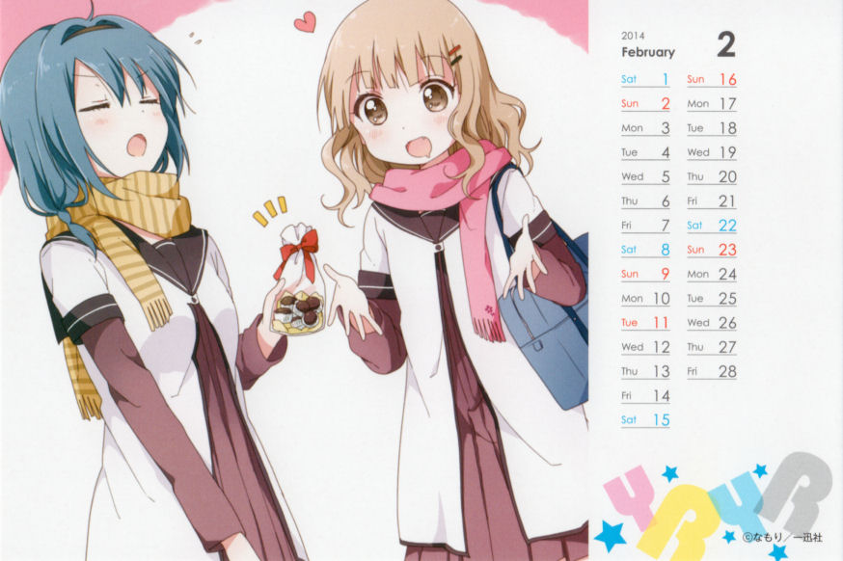Screen dimensions: 843x561
Task: Select Mon 17 date row
Action: click(711, 104)
